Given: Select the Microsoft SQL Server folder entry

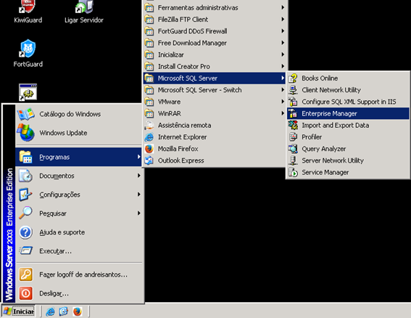Looking at the screenshot, I should pyautogui.click(x=214, y=78).
